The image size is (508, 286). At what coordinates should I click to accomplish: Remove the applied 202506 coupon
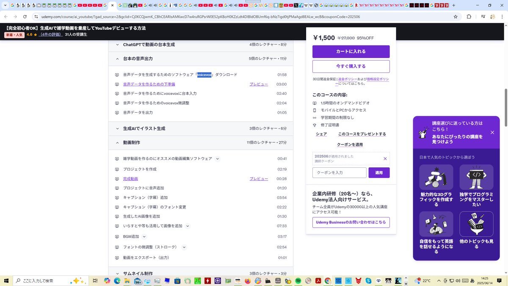click(385, 159)
